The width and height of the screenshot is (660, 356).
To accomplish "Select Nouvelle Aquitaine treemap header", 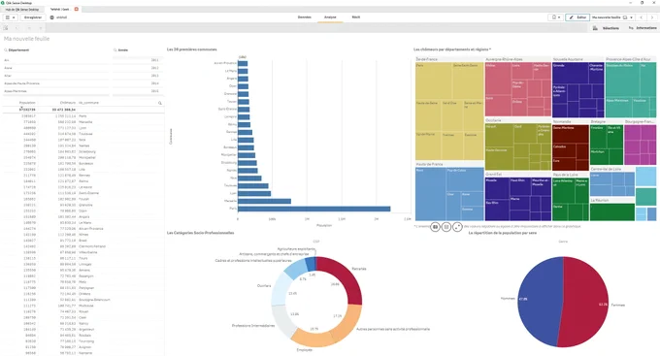I will (x=568, y=59).
